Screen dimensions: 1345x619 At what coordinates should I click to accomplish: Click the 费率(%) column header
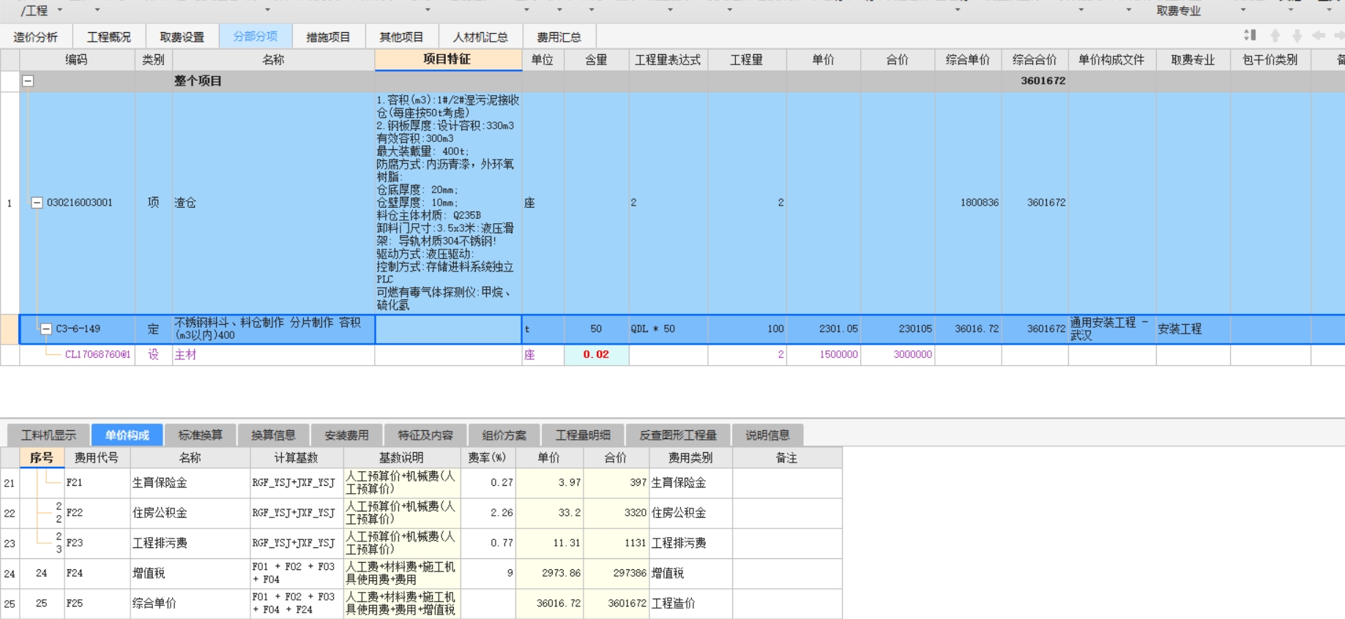(488, 458)
